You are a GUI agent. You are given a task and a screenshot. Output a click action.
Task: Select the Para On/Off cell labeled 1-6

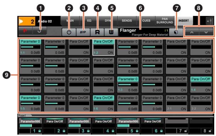tap(103, 103)
